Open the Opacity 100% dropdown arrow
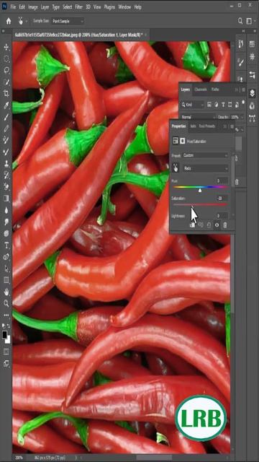Image resolution: width=259 pixels, height=462 pixels. click(242, 117)
